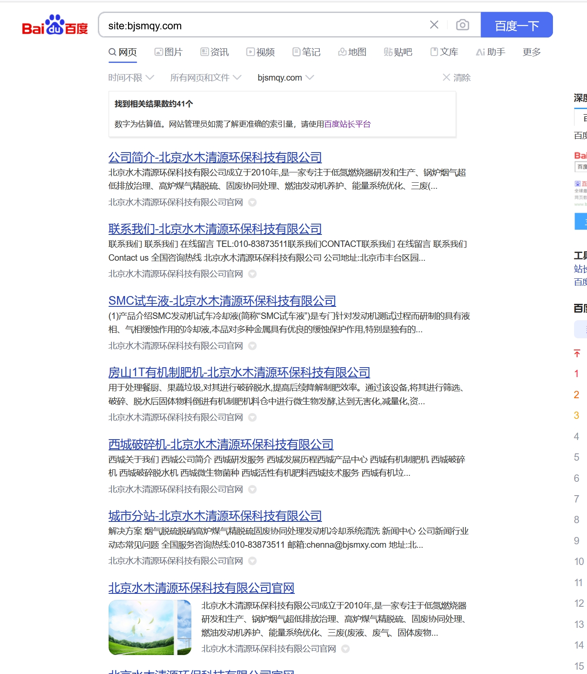Viewport: 587px width, 674px height.
Task: Click the 地图 map pin icon
Action: coord(342,52)
